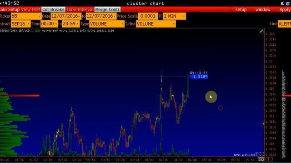
Task: Toggle the Merge Contr option
Action: pyautogui.click(x=107, y=10)
